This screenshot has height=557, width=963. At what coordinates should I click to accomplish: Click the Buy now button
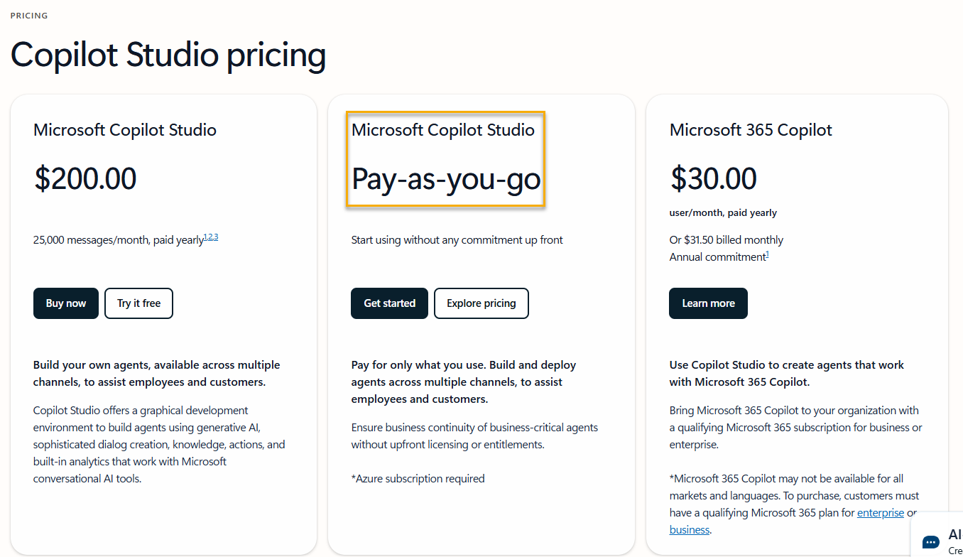66,303
